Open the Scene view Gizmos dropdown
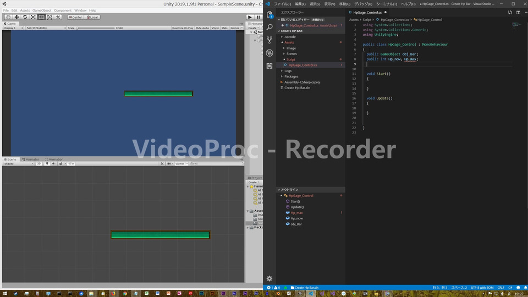Screen dimensions: 528x297 point(181,164)
